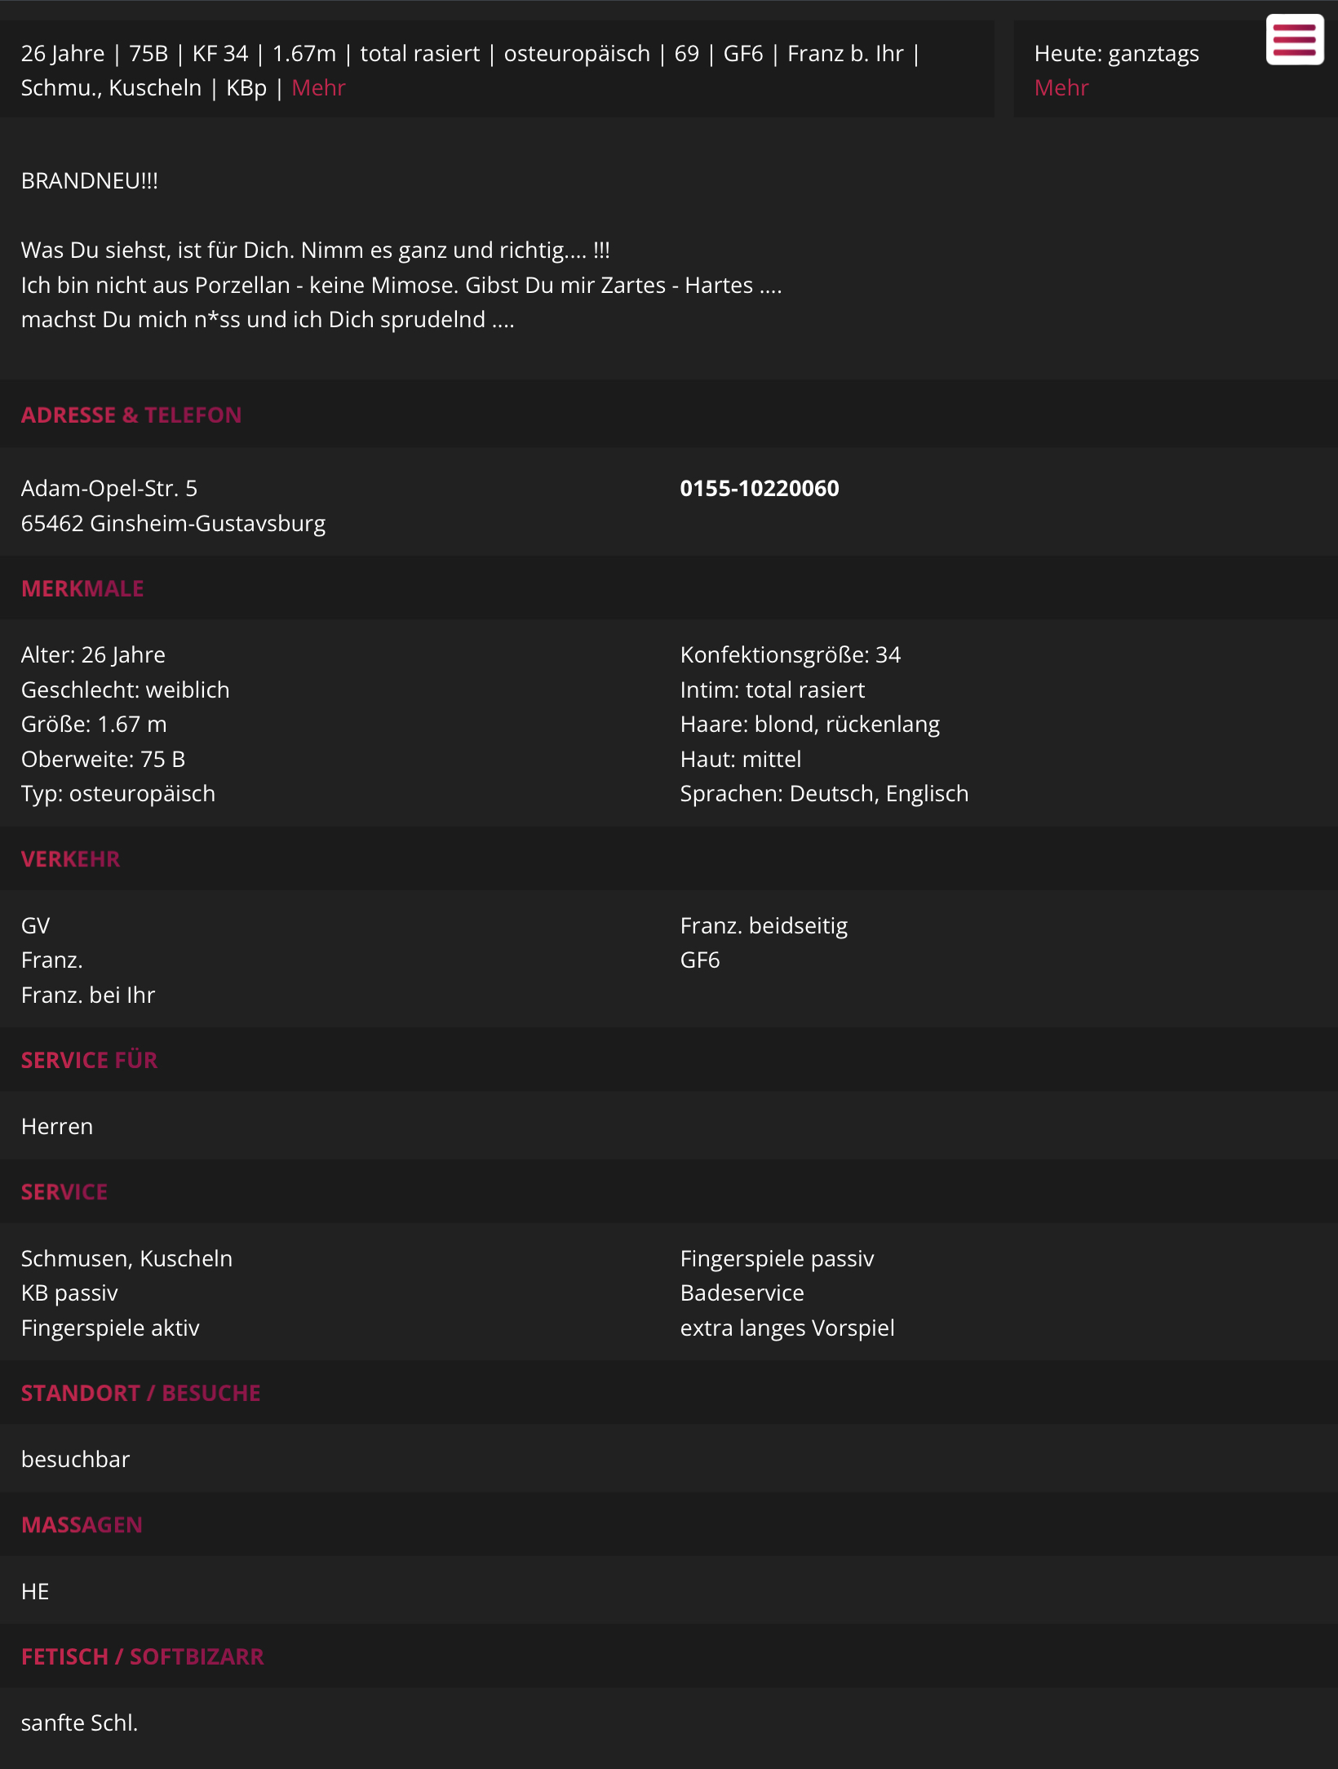Open the hamburger menu icon
The width and height of the screenshot is (1338, 1769).
click(x=1295, y=39)
